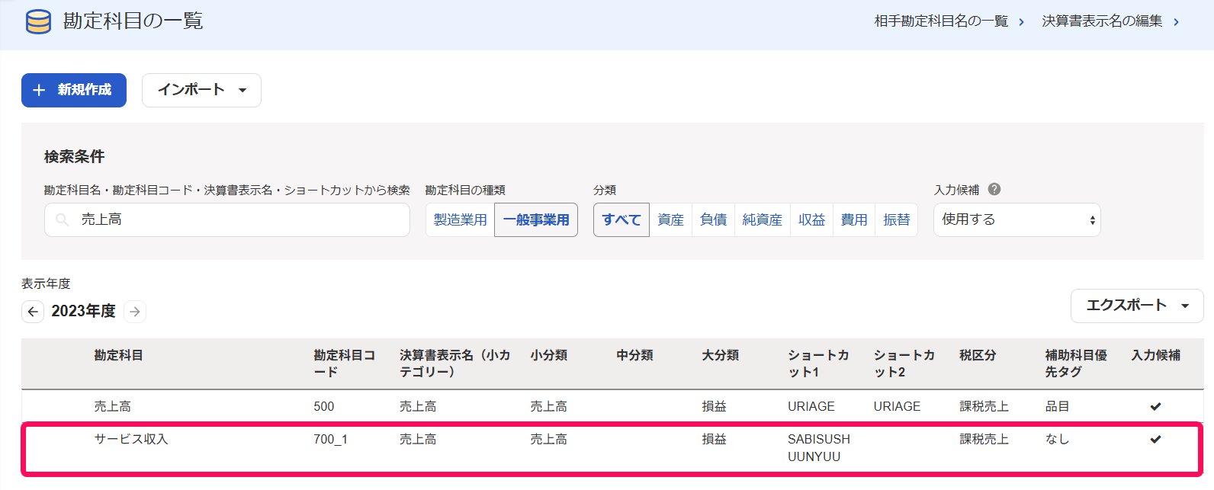Click shortcut 1 value URIAGE in the 売上高 row
The image size is (1214, 490).
tap(811, 406)
